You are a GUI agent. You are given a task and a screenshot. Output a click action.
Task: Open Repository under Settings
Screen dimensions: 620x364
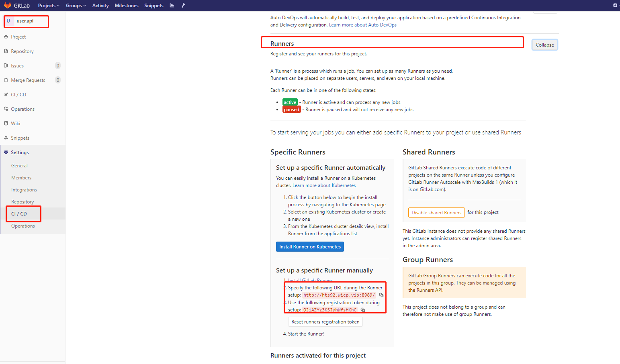tap(23, 202)
